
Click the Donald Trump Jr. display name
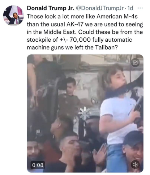51,8
